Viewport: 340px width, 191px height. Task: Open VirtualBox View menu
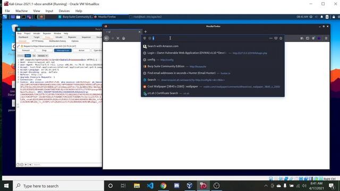37,11
